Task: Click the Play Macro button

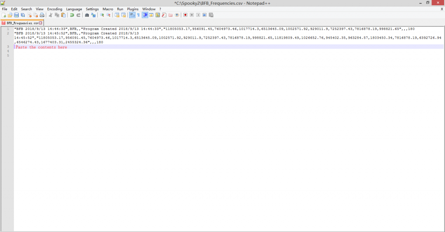Action: [x=198, y=15]
